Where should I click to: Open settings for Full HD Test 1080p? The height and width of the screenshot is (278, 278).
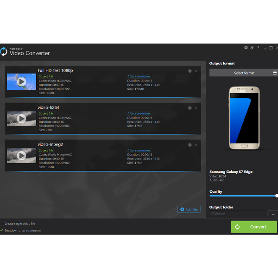pyautogui.click(x=190, y=71)
